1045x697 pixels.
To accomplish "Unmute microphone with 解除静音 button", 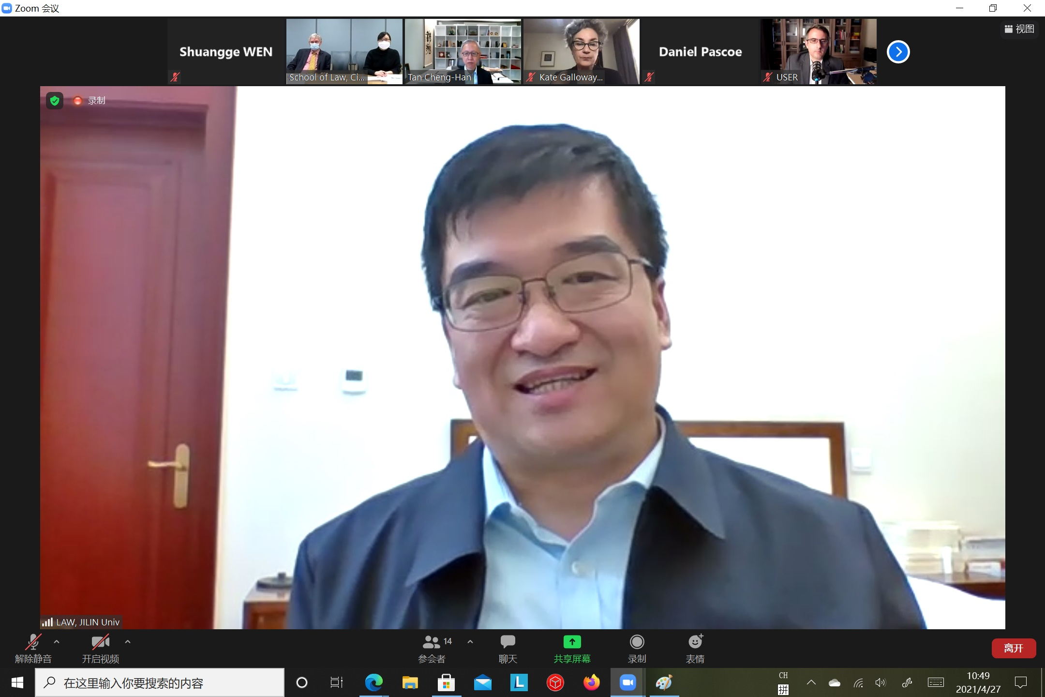I will 33,648.
